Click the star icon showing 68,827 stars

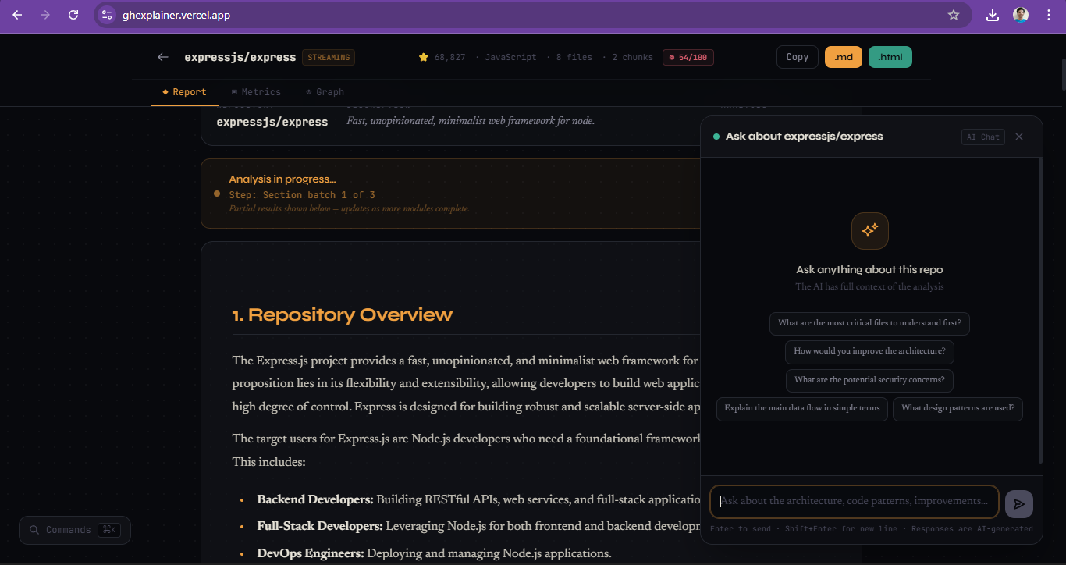click(x=422, y=56)
